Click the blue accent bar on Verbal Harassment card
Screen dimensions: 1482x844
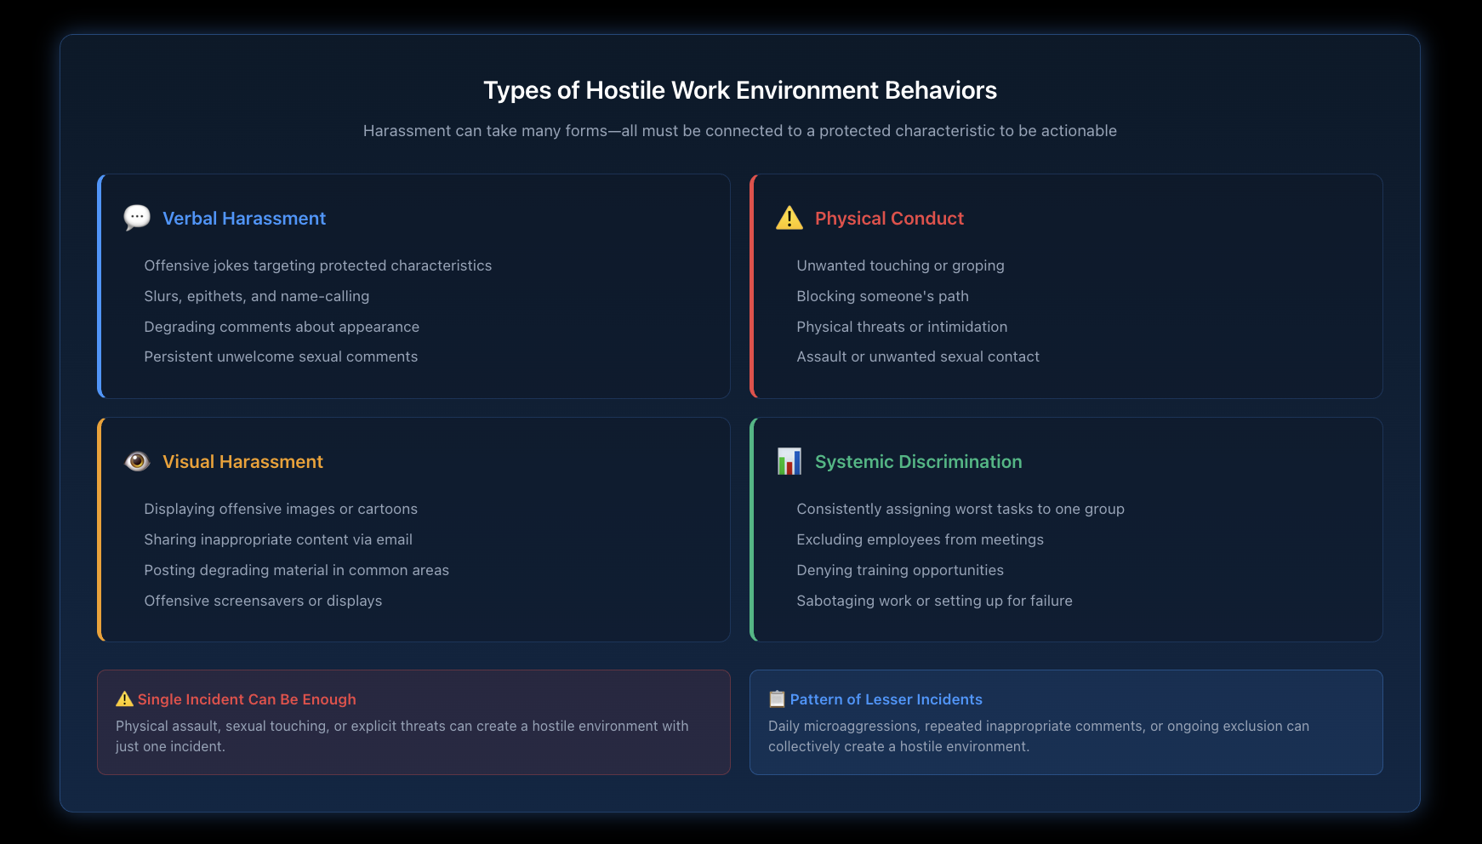[99, 287]
